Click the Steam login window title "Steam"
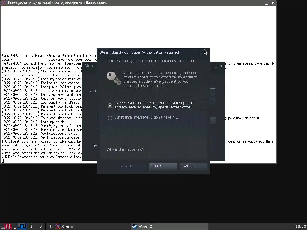Screen dimensions: 307x230 coord(90,66)
